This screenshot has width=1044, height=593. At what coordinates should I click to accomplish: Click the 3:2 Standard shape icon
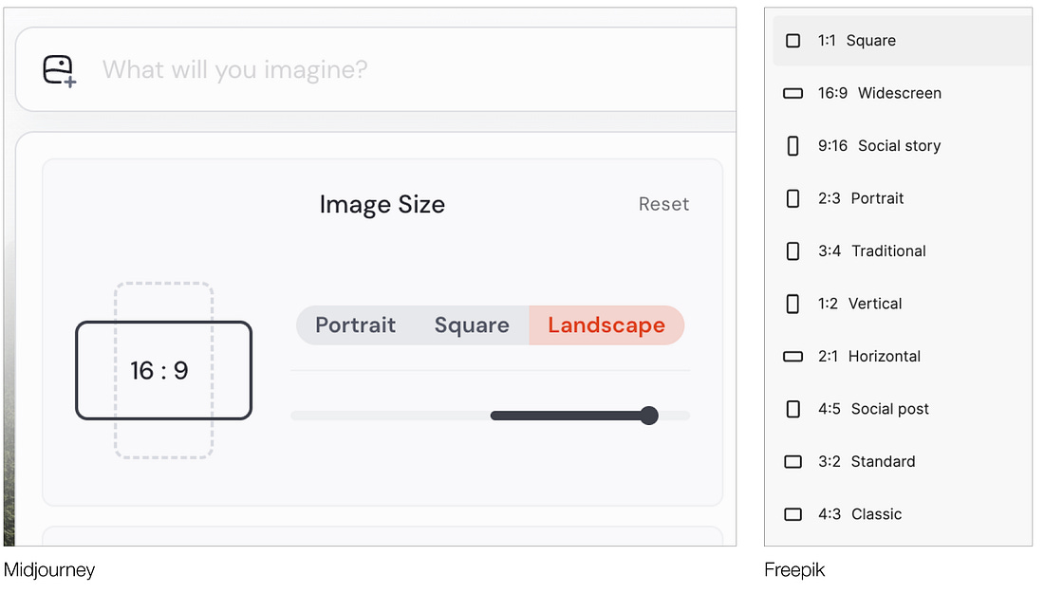[x=793, y=462]
